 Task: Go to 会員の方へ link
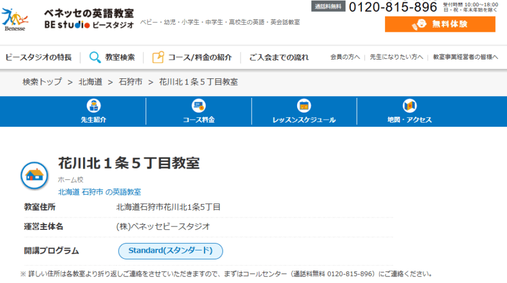click(345, 57)
